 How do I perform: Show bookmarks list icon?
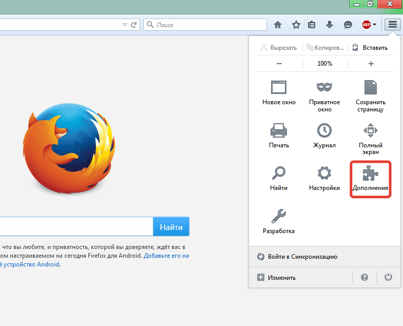click(x=312, y=25)
